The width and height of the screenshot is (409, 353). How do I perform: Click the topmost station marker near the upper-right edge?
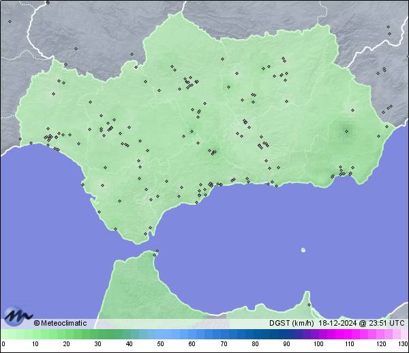pyautogui.click(x=388, y=27)
